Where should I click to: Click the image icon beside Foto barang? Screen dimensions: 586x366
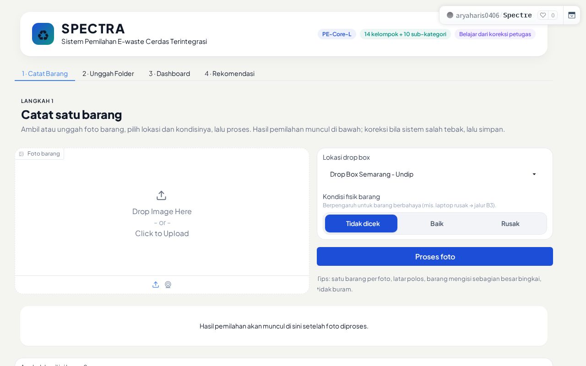click(21, 154)
